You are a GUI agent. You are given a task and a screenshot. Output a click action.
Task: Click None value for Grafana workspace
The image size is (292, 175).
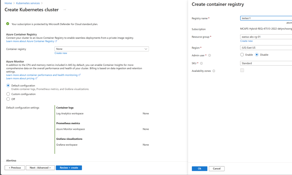click(x=146, y=145)
